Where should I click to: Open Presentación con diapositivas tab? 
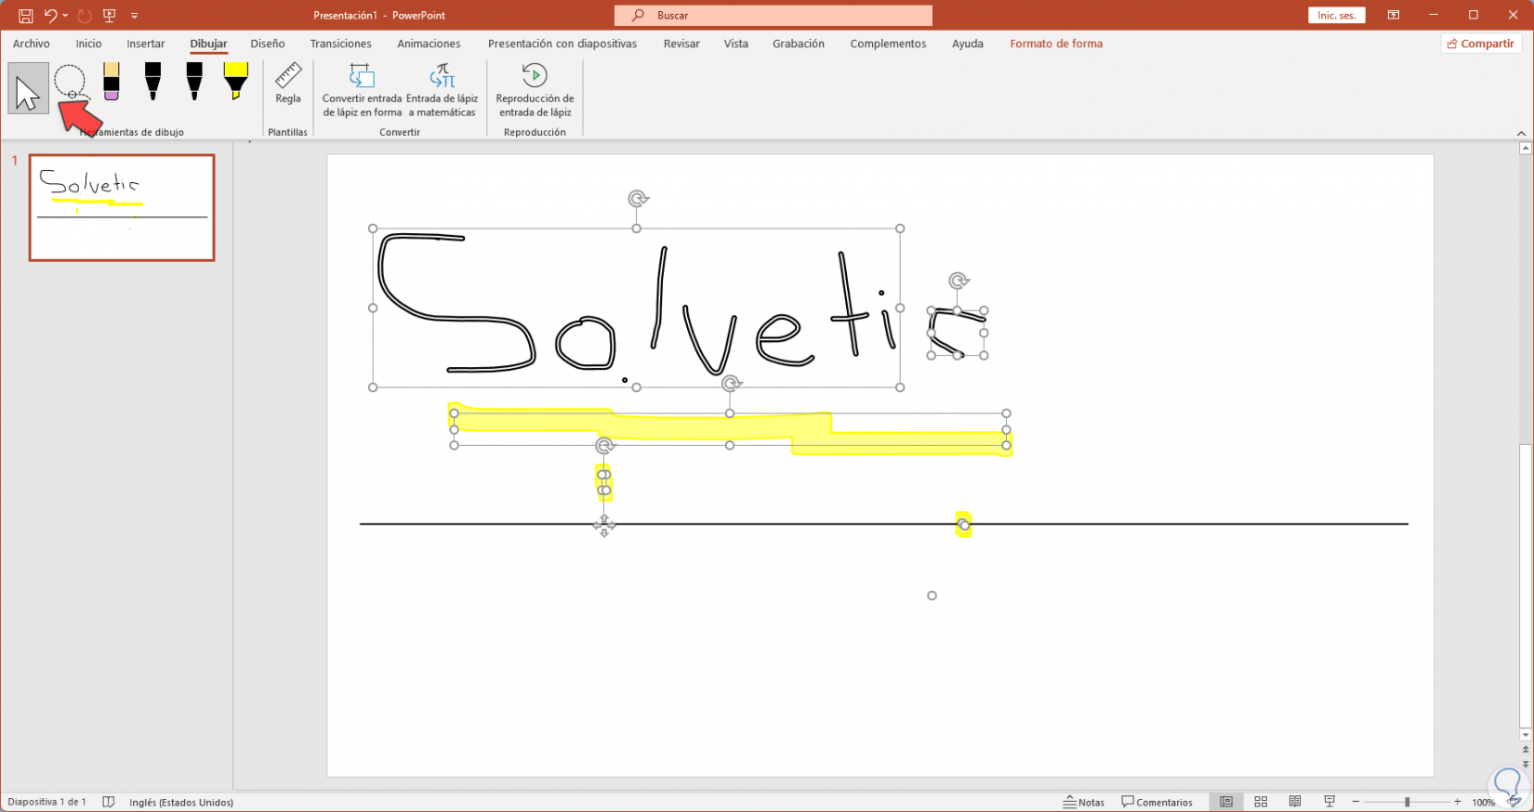coord(562,44)
